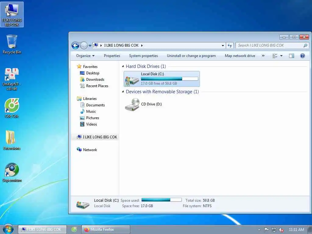Select the Supermium desktop shortcut
Image resolution: width=312 pixels, height=234 pixels.
12,172
